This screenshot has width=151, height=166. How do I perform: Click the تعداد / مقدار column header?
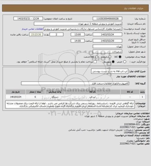point(35,92)
